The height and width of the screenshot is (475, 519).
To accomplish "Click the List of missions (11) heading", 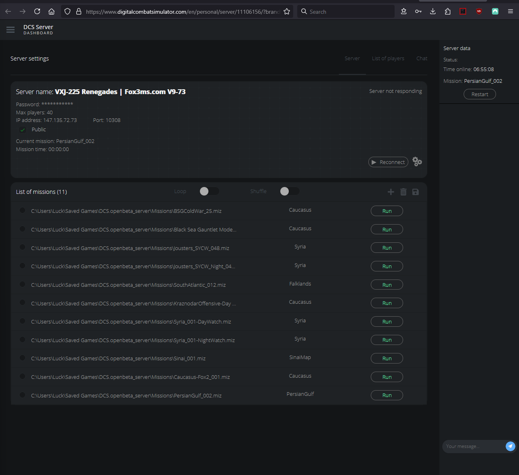I will (42, 192).
